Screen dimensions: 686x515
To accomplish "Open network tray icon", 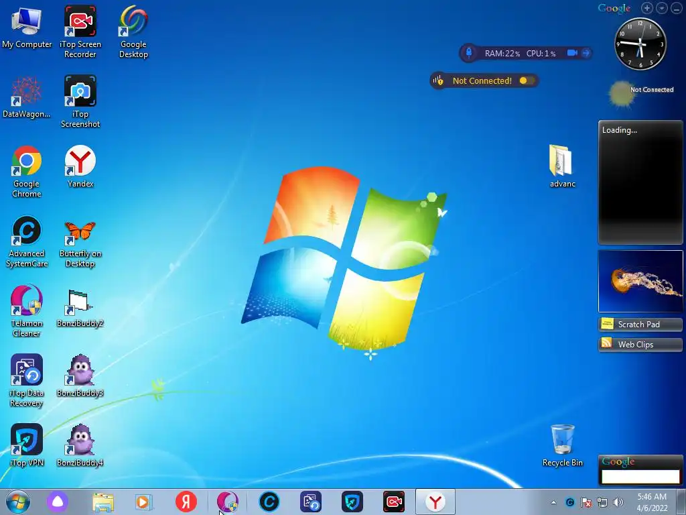I will [602, 502].
